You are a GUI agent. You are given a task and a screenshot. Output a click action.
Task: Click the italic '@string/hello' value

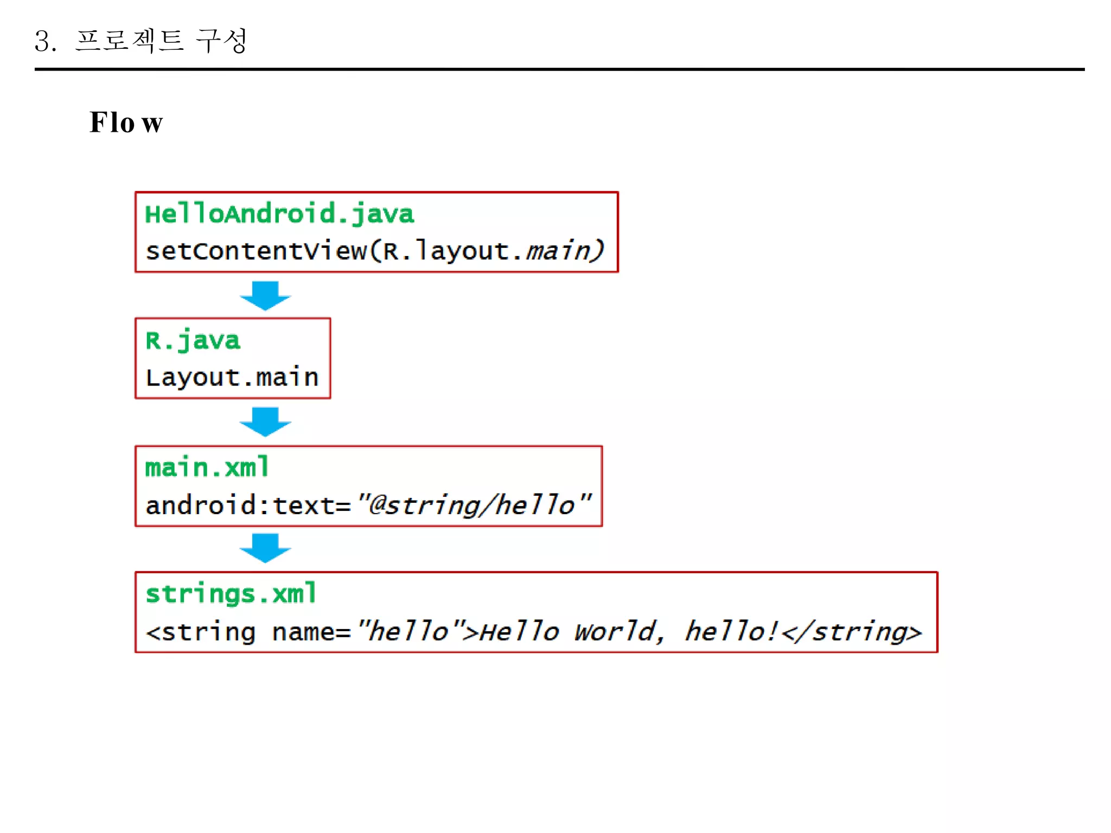click(x=472, y=505)
